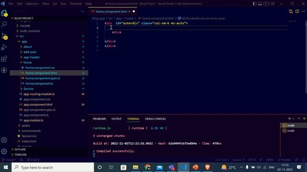This screenshot has height=172, width=307.
Task: Open Chrome from the taskbar
Action: pyautogui.click(x=148, y=167)
